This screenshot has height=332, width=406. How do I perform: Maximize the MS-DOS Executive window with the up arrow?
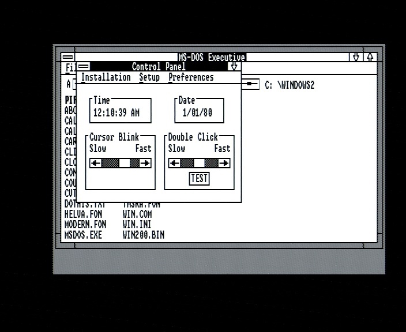pos(370,57)
